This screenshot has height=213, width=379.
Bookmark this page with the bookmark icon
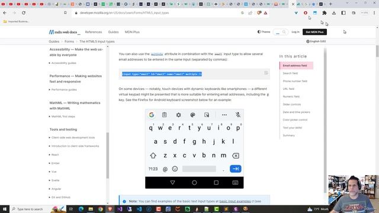65,13
